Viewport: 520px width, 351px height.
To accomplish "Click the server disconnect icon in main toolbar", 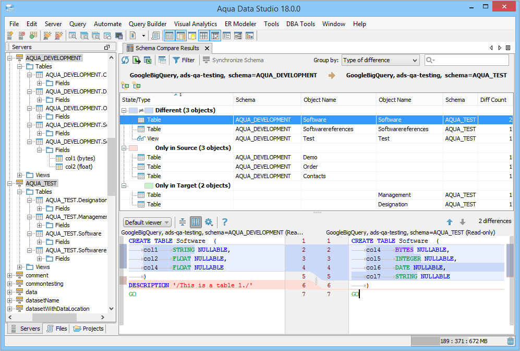I will tap(21, 36).
